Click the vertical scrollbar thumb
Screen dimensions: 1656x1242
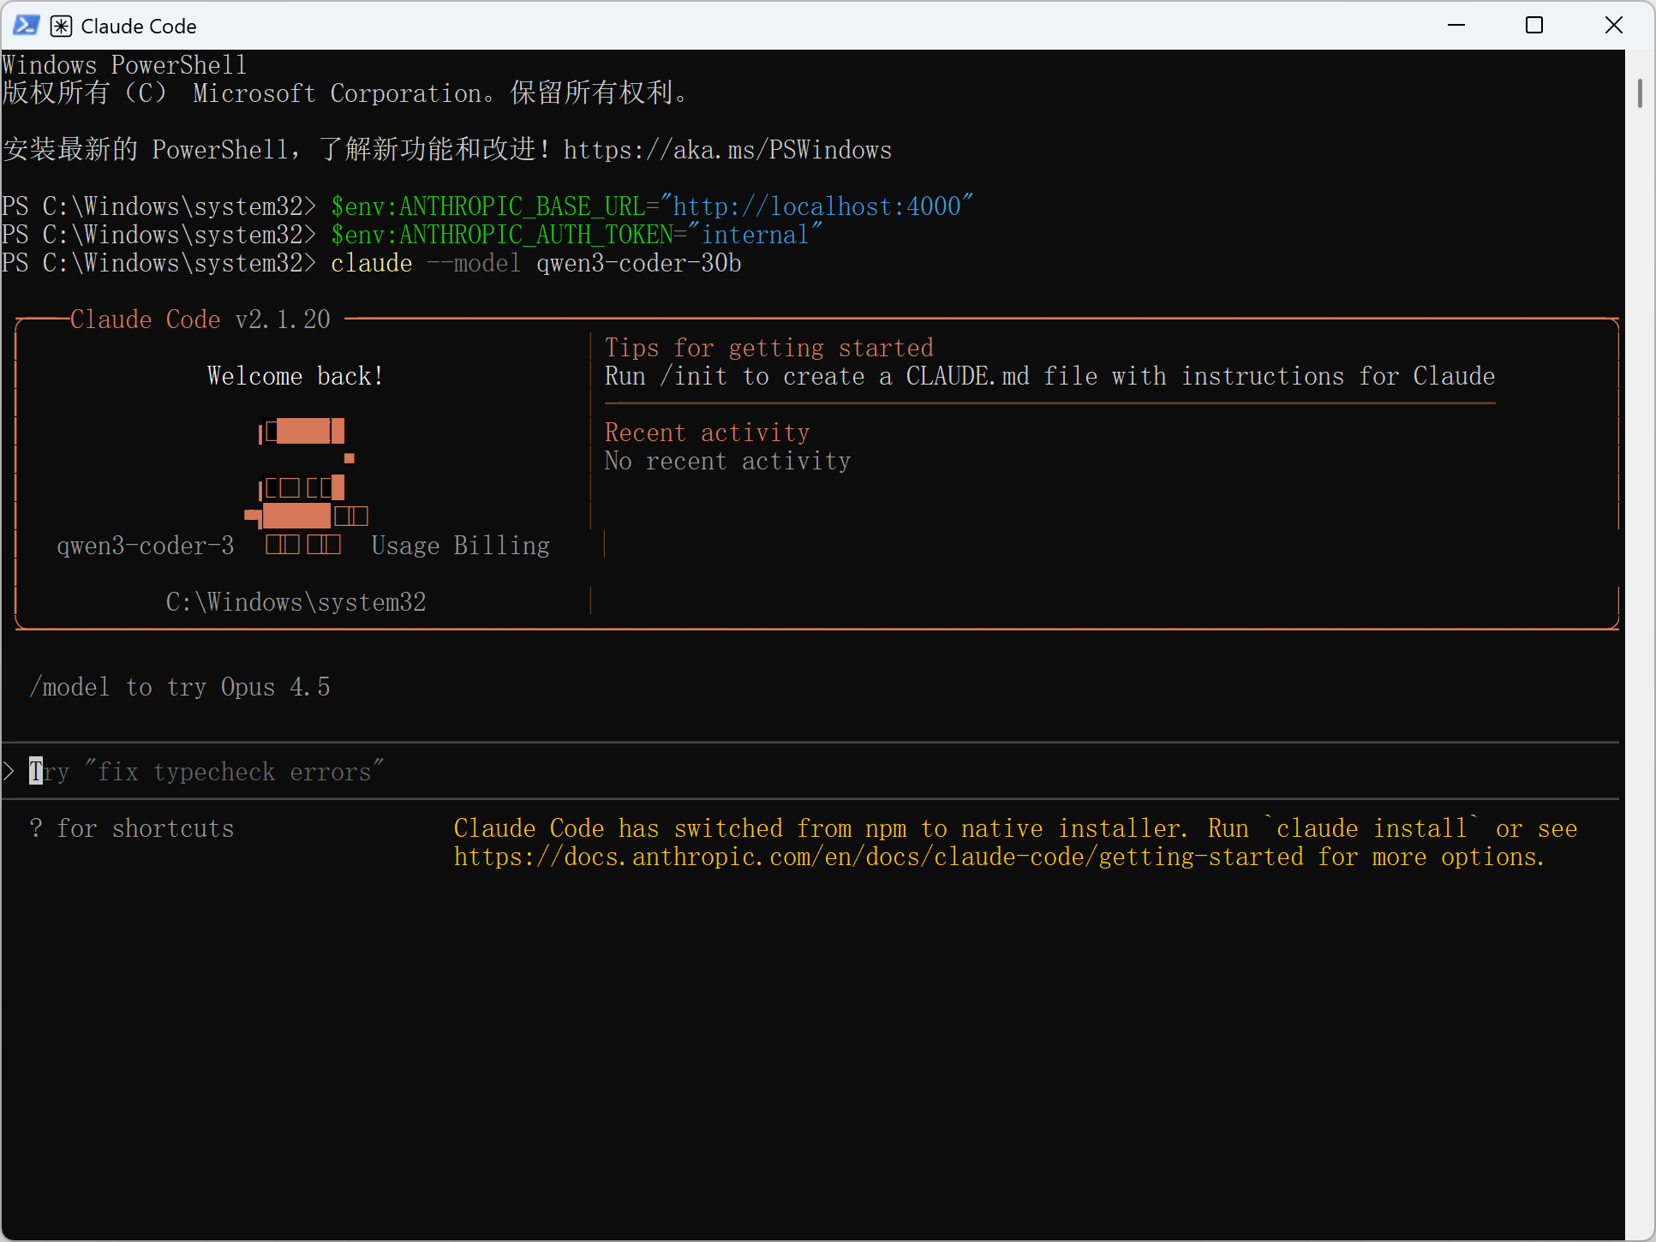point(1639,93)
